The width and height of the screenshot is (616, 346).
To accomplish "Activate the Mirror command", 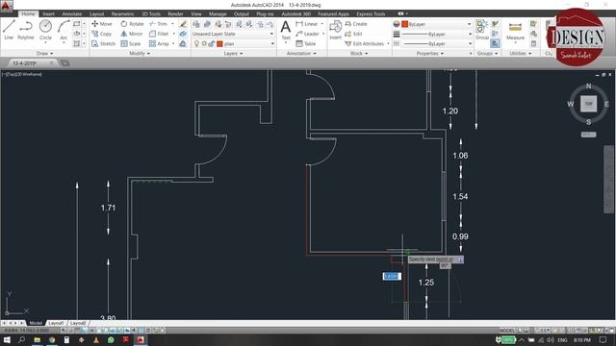I will tap(132, 34).
